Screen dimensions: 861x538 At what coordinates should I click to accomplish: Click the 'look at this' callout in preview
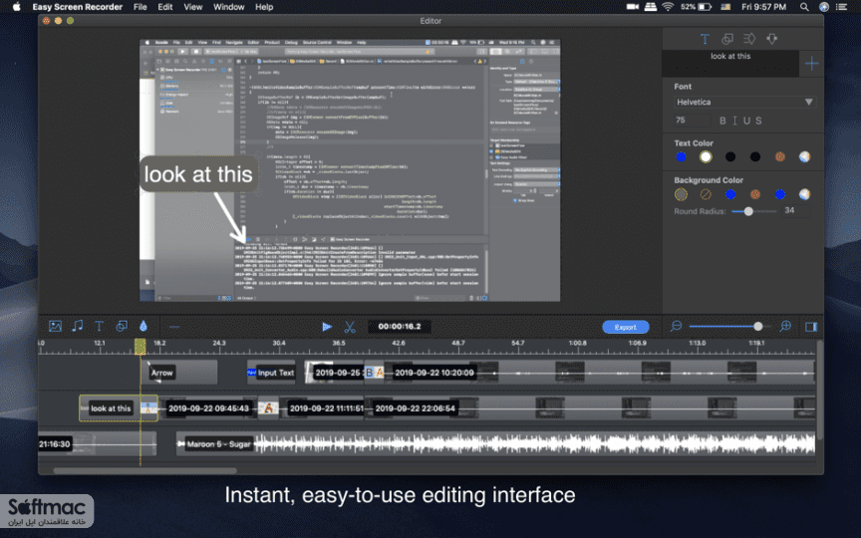[198, 174]
